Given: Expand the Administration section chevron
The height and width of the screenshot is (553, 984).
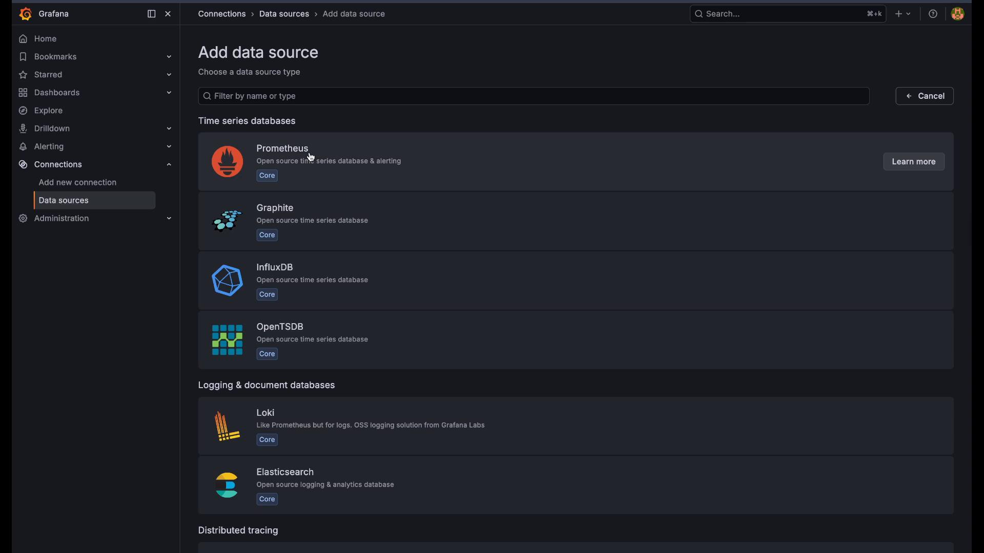Looking at the screenshot, I should point(169,218).
